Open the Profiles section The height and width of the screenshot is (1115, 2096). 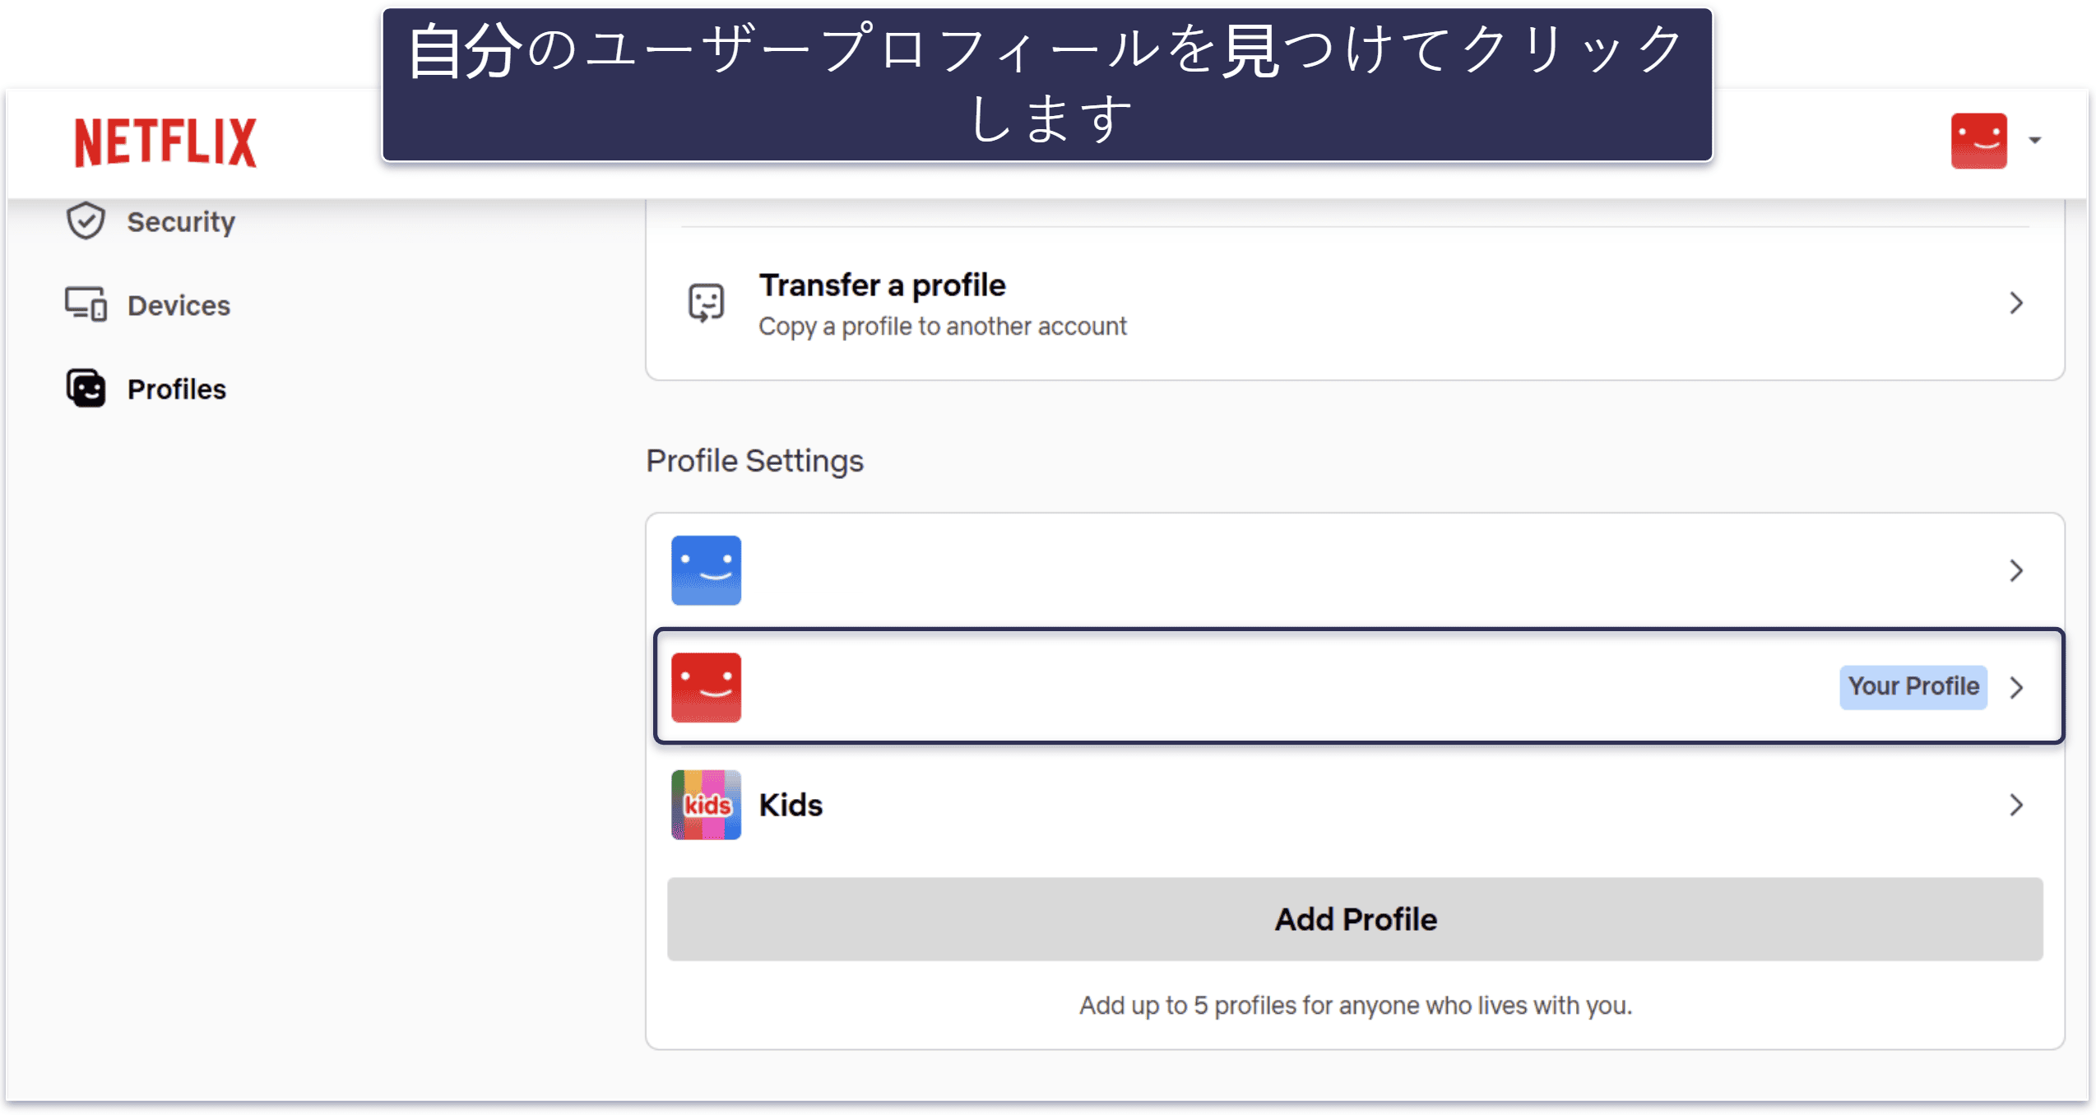coord(176,389)
